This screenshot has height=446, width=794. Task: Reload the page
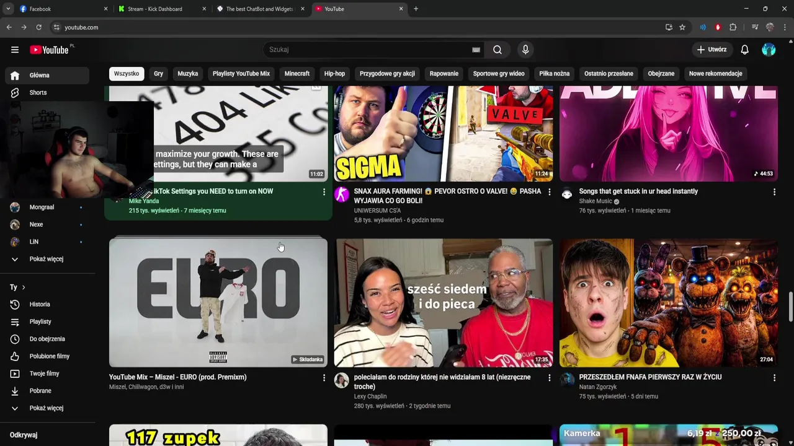[x=38, y=27]
